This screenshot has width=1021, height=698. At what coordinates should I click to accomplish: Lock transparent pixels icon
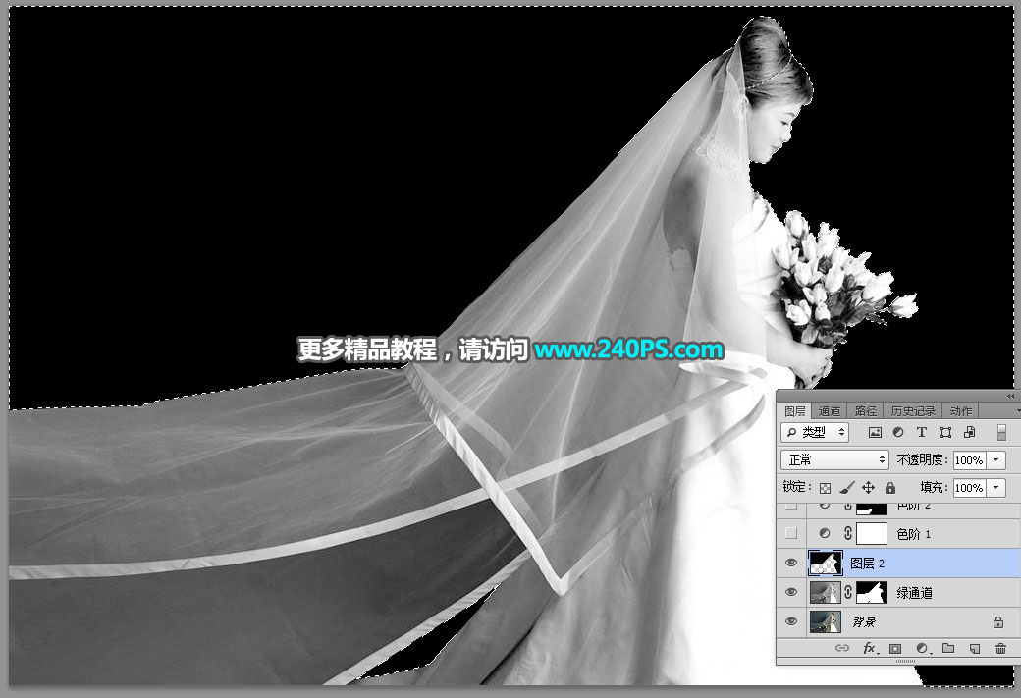[x=825, y=488]
